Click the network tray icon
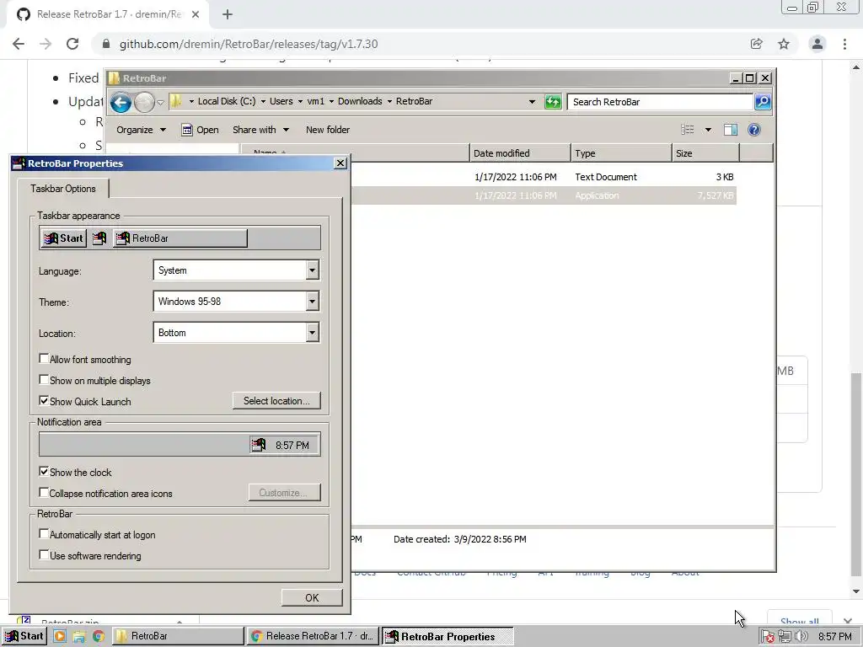 (x=785, y=637)
